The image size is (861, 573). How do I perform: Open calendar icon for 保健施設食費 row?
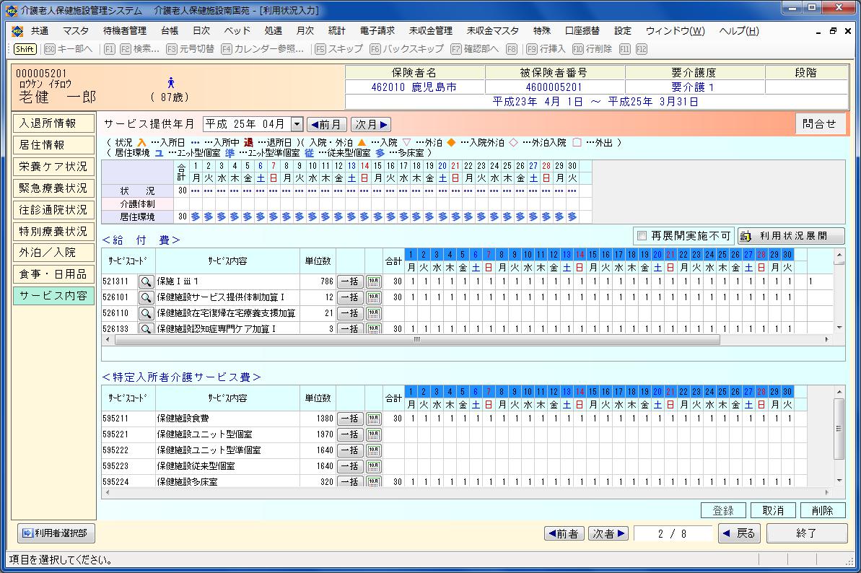tap(373, 419)
